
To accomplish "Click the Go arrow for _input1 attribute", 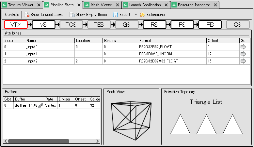I will (243, 54).
